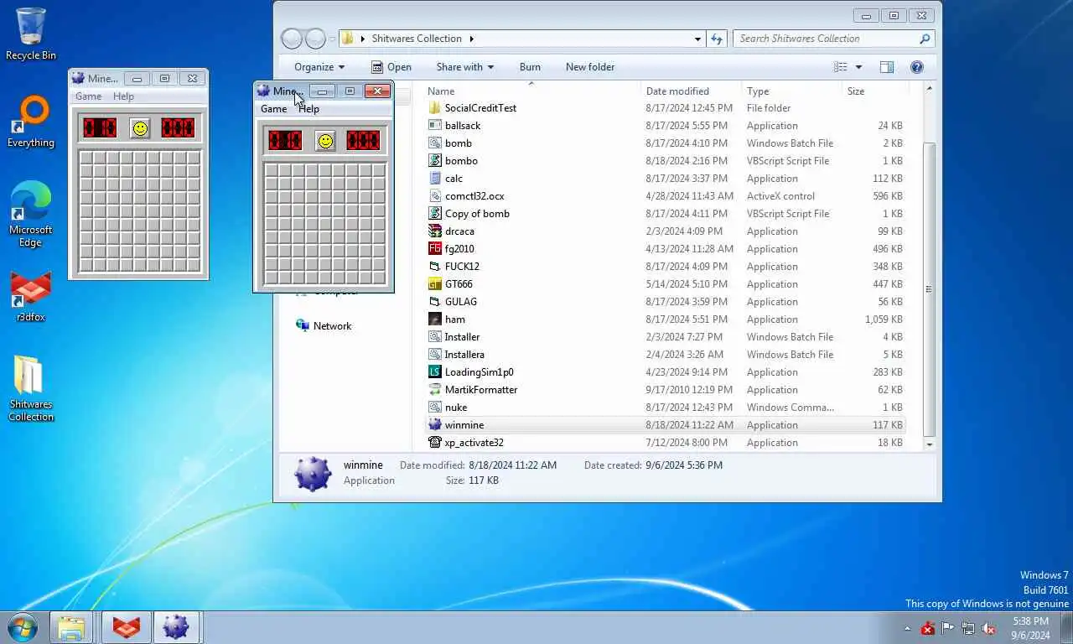1073x644 pixels.
Task: Open Help menu in front Minesweeper window
Action: (309, 109)
